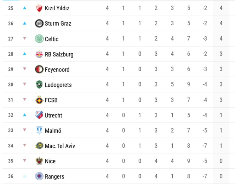Image resolution: width=235 pixels, height=184 pixels.
Task: Click the Rangers club logo
Action: [39, 177]
